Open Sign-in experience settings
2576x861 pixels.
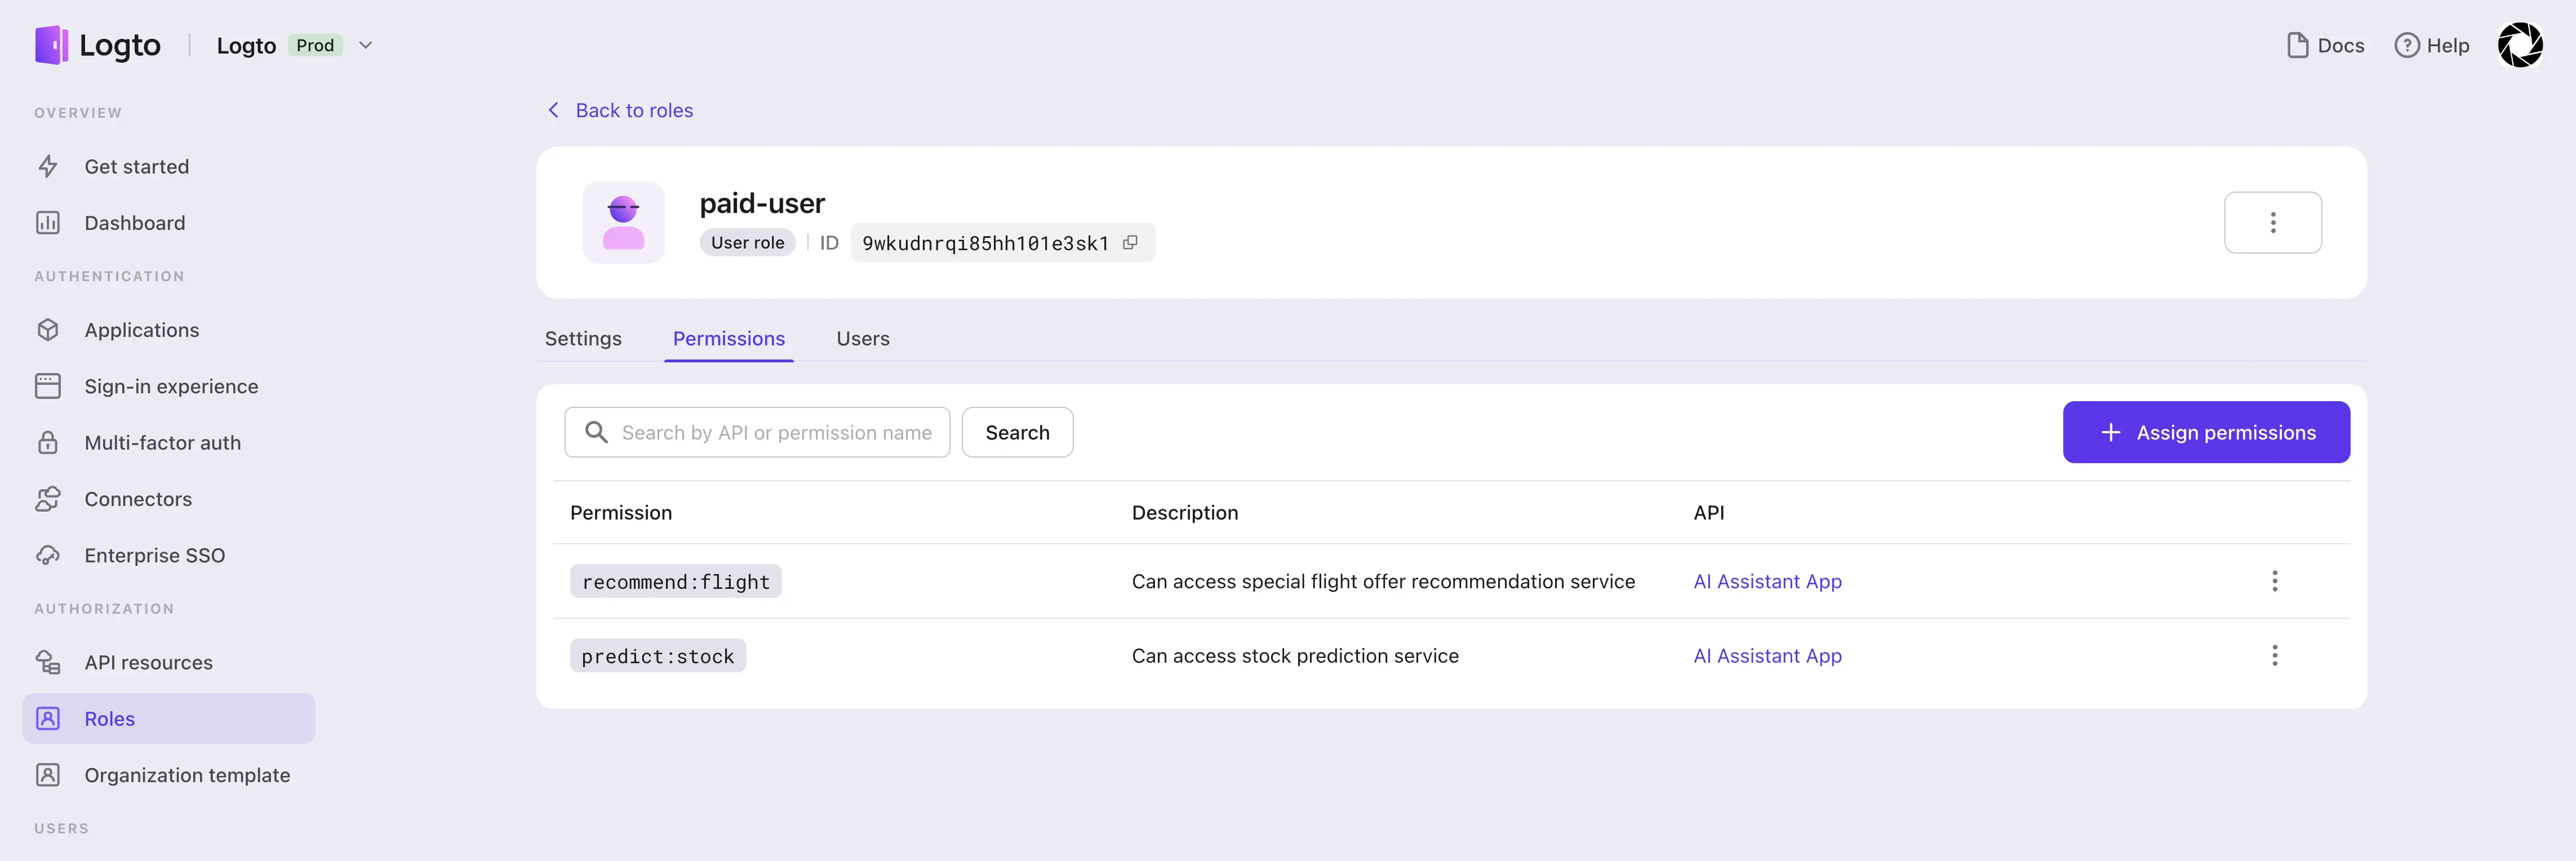171,386
